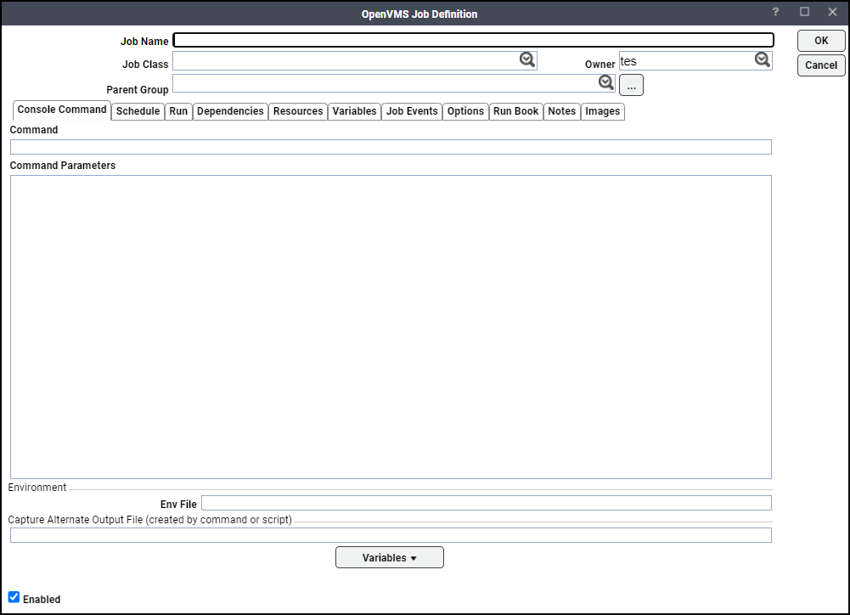850x615 pixels.
Task: Open the Images tab
Action: click(602, 111)
